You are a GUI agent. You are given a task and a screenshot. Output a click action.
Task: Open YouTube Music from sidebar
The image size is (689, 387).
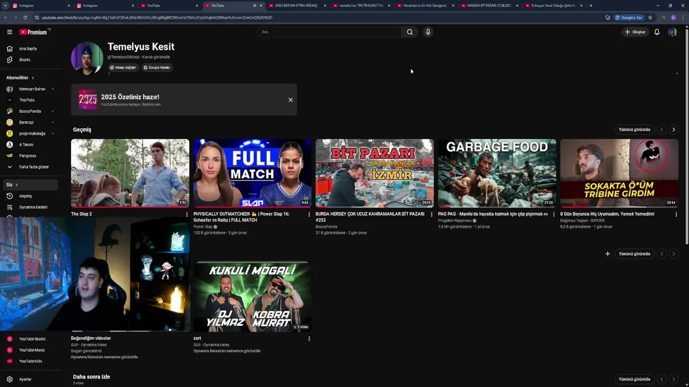pyautogui.click(x=32, y=350)
